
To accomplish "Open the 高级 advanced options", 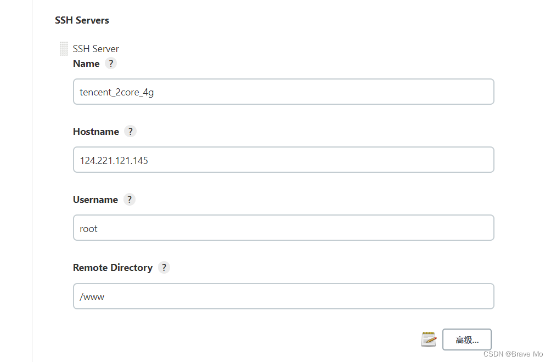I will 466,340.
